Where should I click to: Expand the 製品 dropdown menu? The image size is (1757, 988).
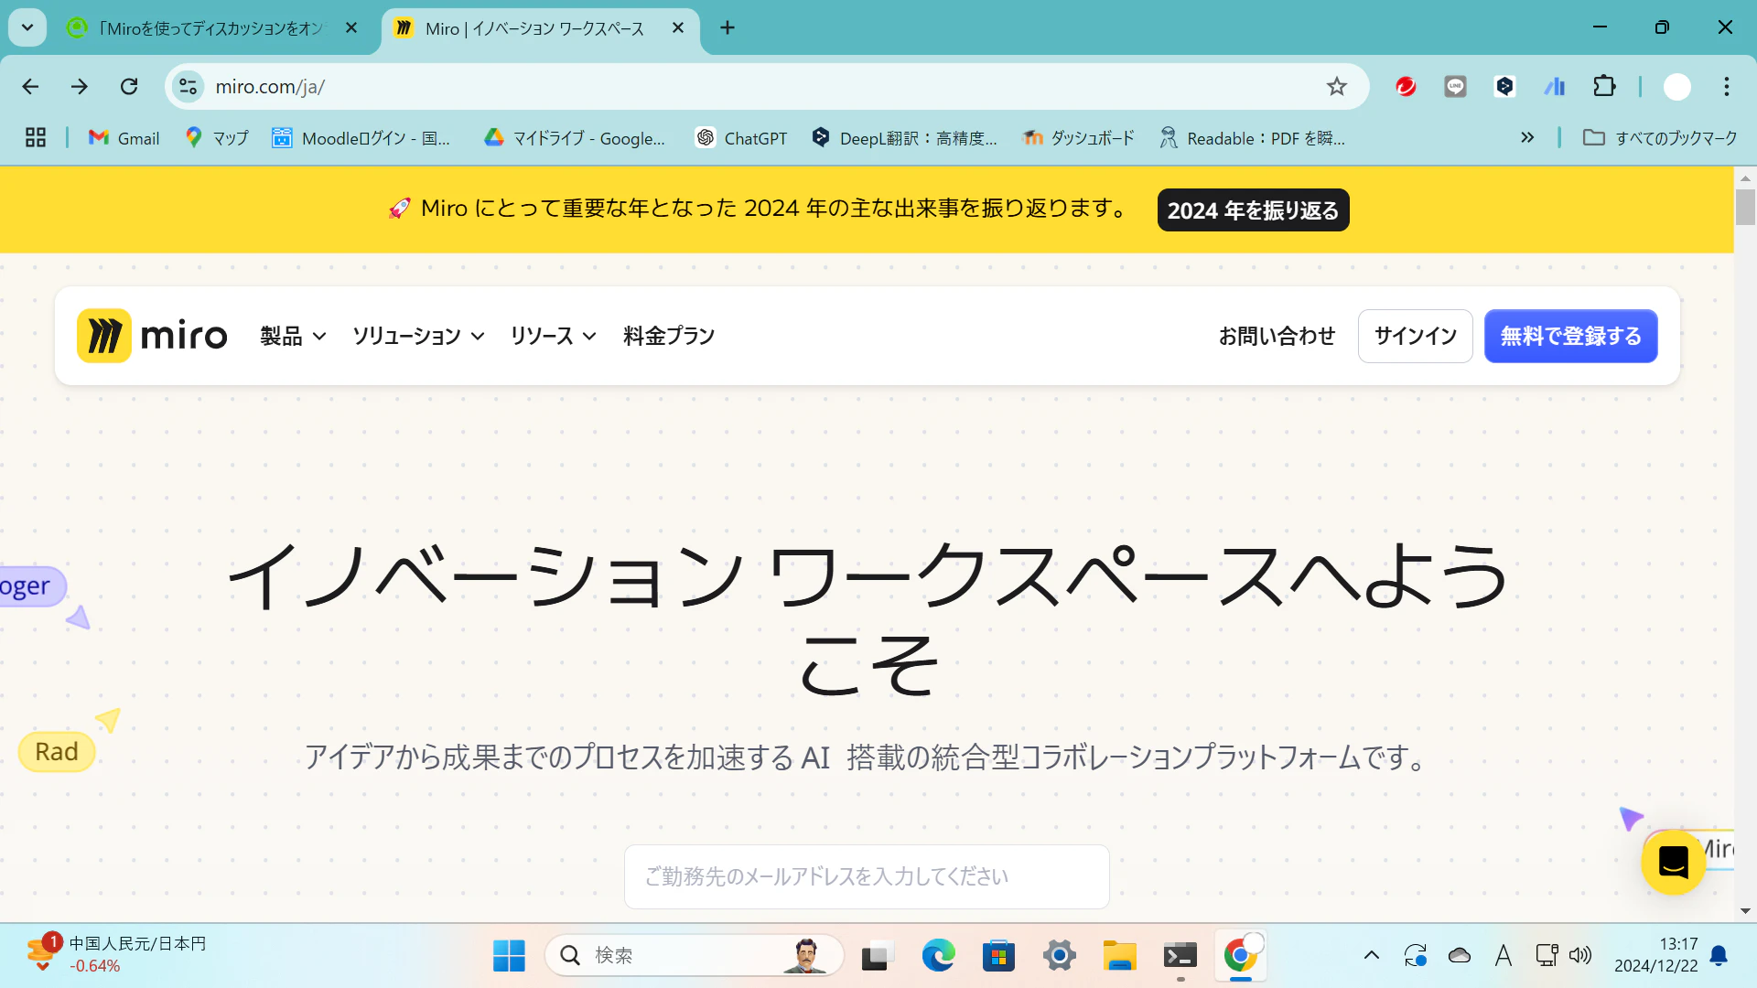point(293,336)
